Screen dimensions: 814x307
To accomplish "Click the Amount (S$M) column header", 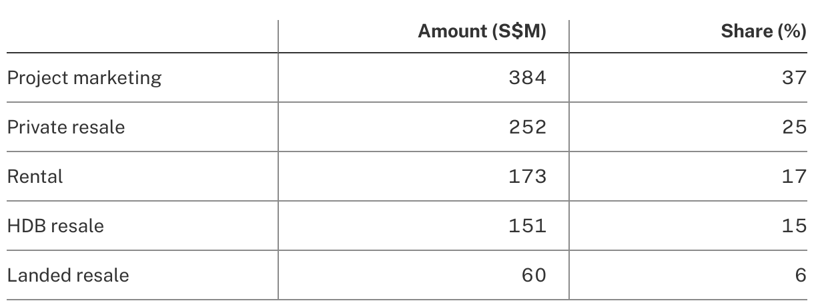I will pyautogui.click(x=482, y=32).
